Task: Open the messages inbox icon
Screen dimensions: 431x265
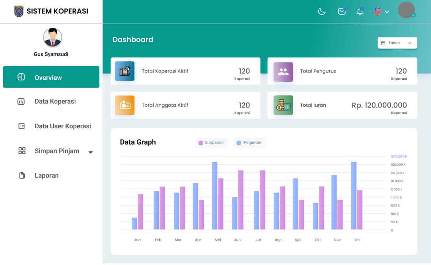Action: tap(342, 12)
